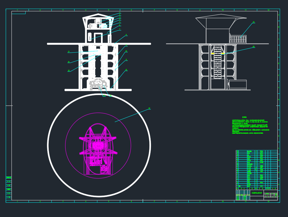Click callout number 6 label
The height and width of the screenshot is (217, 288).
120,25
